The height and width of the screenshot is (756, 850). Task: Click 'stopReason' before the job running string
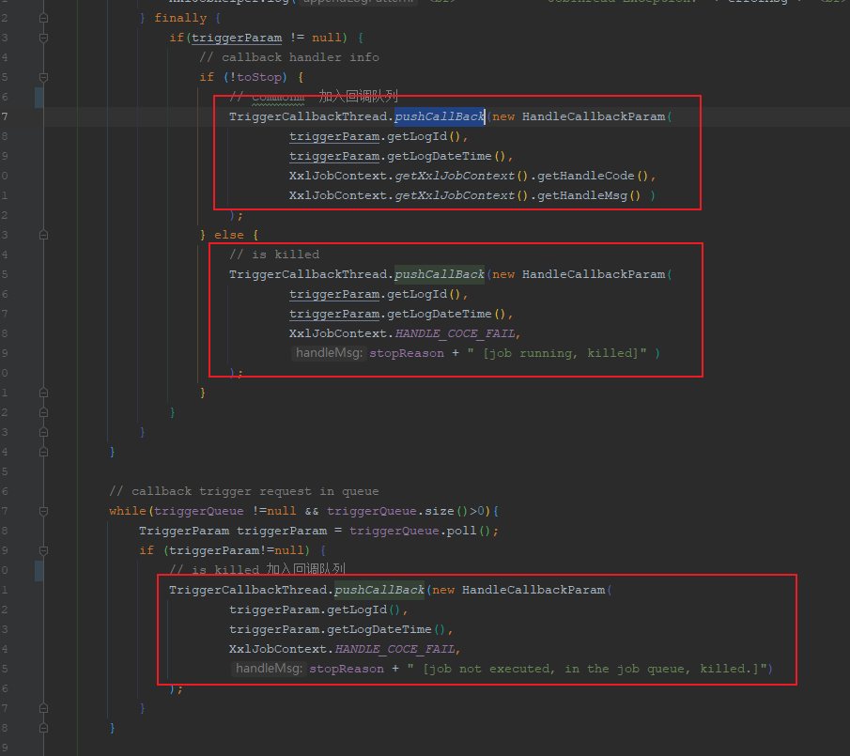(407, 353)
